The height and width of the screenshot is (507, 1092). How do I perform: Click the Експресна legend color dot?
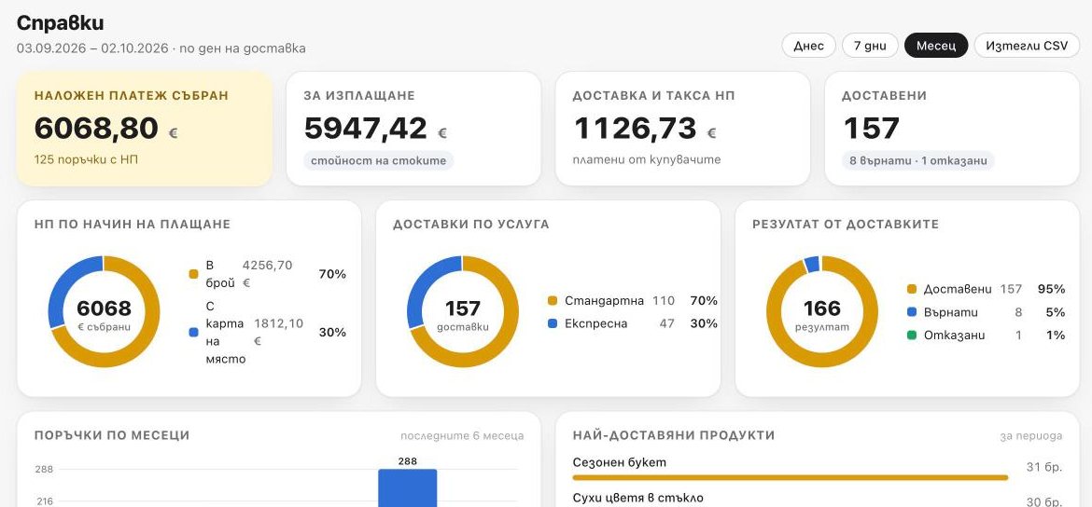pos(553,323)
